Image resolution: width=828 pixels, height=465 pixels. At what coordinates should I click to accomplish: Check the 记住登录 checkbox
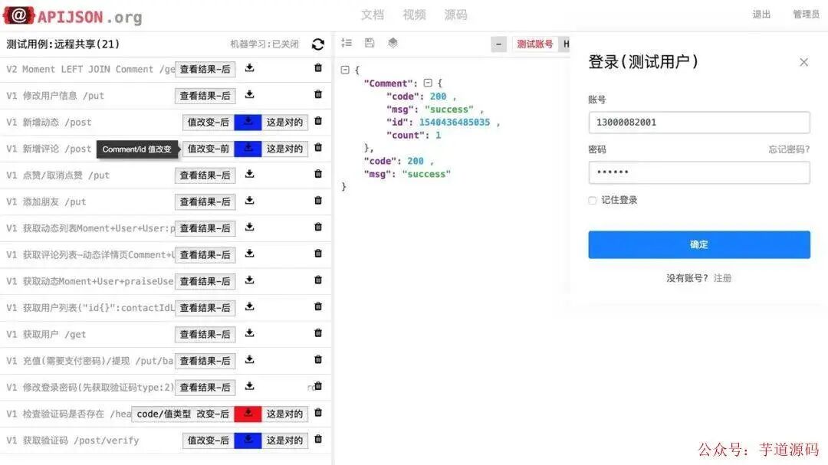(592, 201)
